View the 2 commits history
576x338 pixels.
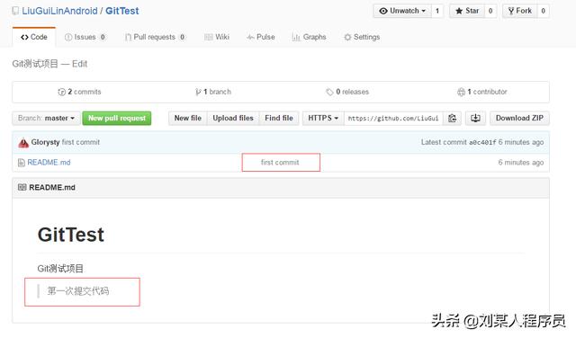click(x=79, y=92)
